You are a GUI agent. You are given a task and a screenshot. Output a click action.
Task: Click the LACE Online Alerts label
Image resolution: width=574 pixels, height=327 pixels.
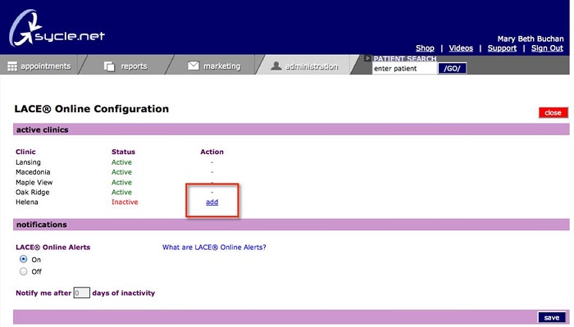click(x=53, y=248)
